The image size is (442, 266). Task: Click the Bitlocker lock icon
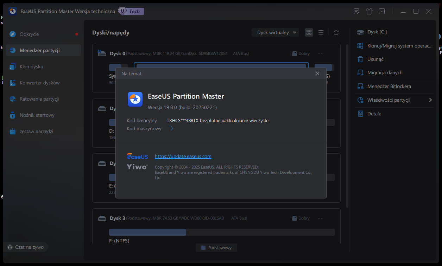click(360, 86)
